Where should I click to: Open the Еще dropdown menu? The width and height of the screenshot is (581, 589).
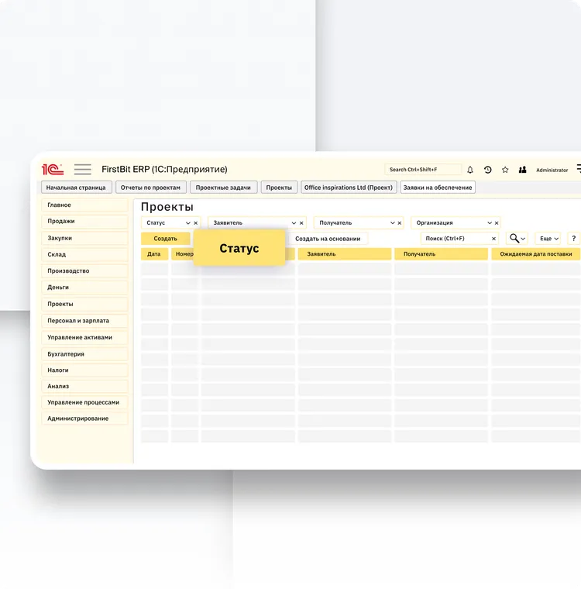click(548, 239)
